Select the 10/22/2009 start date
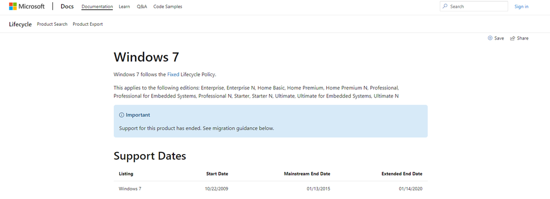Viewport: 550px width, 199px height. click(x=217, y=189)
